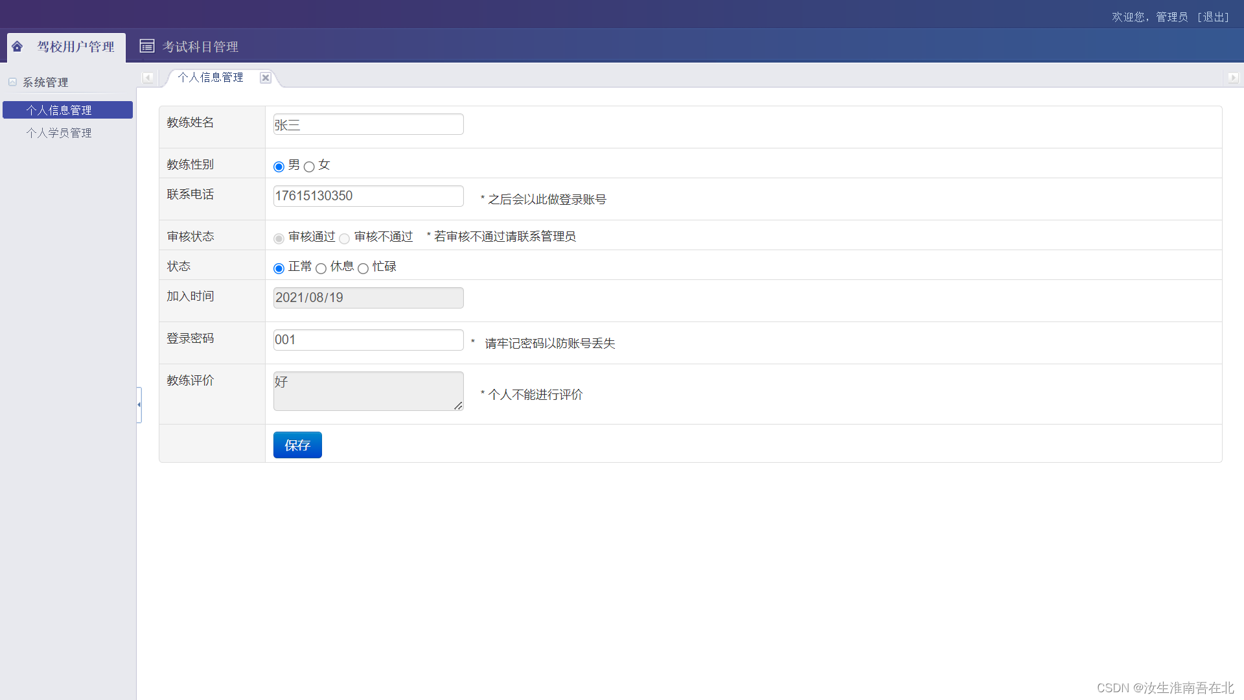Select the 正常 status radio button
This screenshot has height=700, width=1244.
click(x=279, y=268)
